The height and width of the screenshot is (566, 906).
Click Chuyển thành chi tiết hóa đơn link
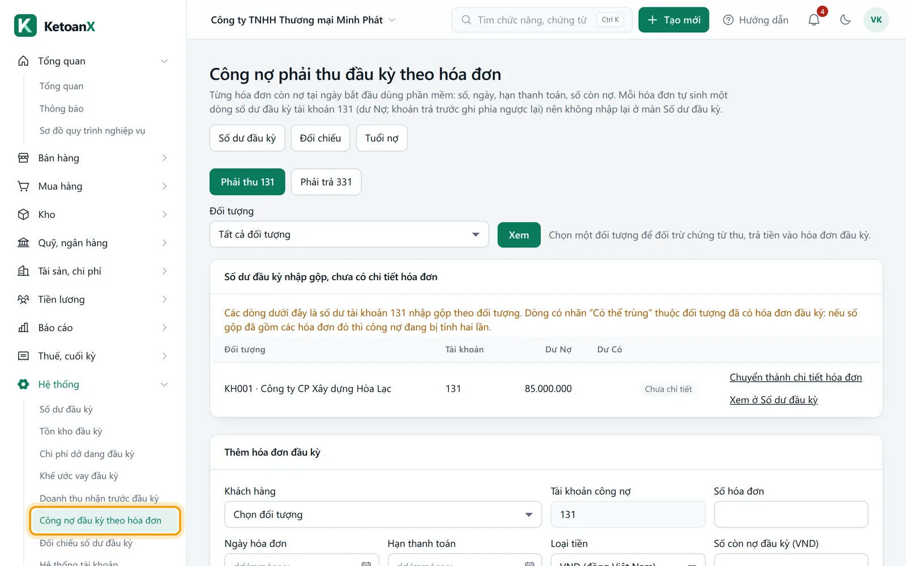click(796, 378)
